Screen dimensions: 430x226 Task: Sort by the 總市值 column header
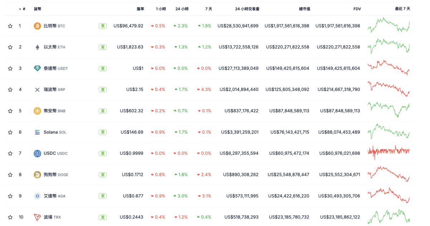[x=305, y=9]
